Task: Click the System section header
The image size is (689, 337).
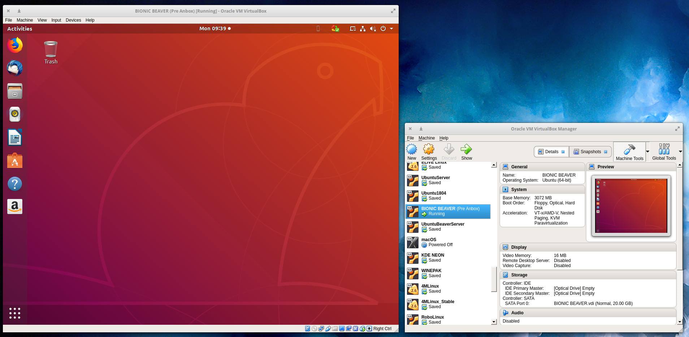Action: pyautogui.click(x=542, y=190)
